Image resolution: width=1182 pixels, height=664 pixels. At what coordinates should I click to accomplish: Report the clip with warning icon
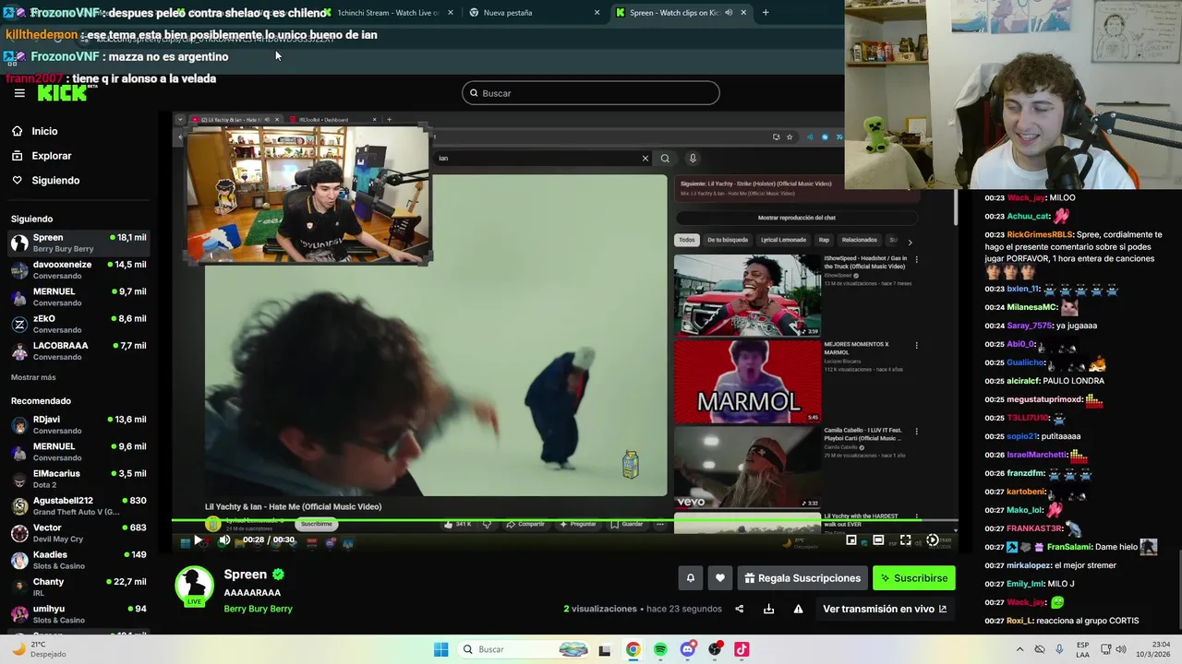798,609
